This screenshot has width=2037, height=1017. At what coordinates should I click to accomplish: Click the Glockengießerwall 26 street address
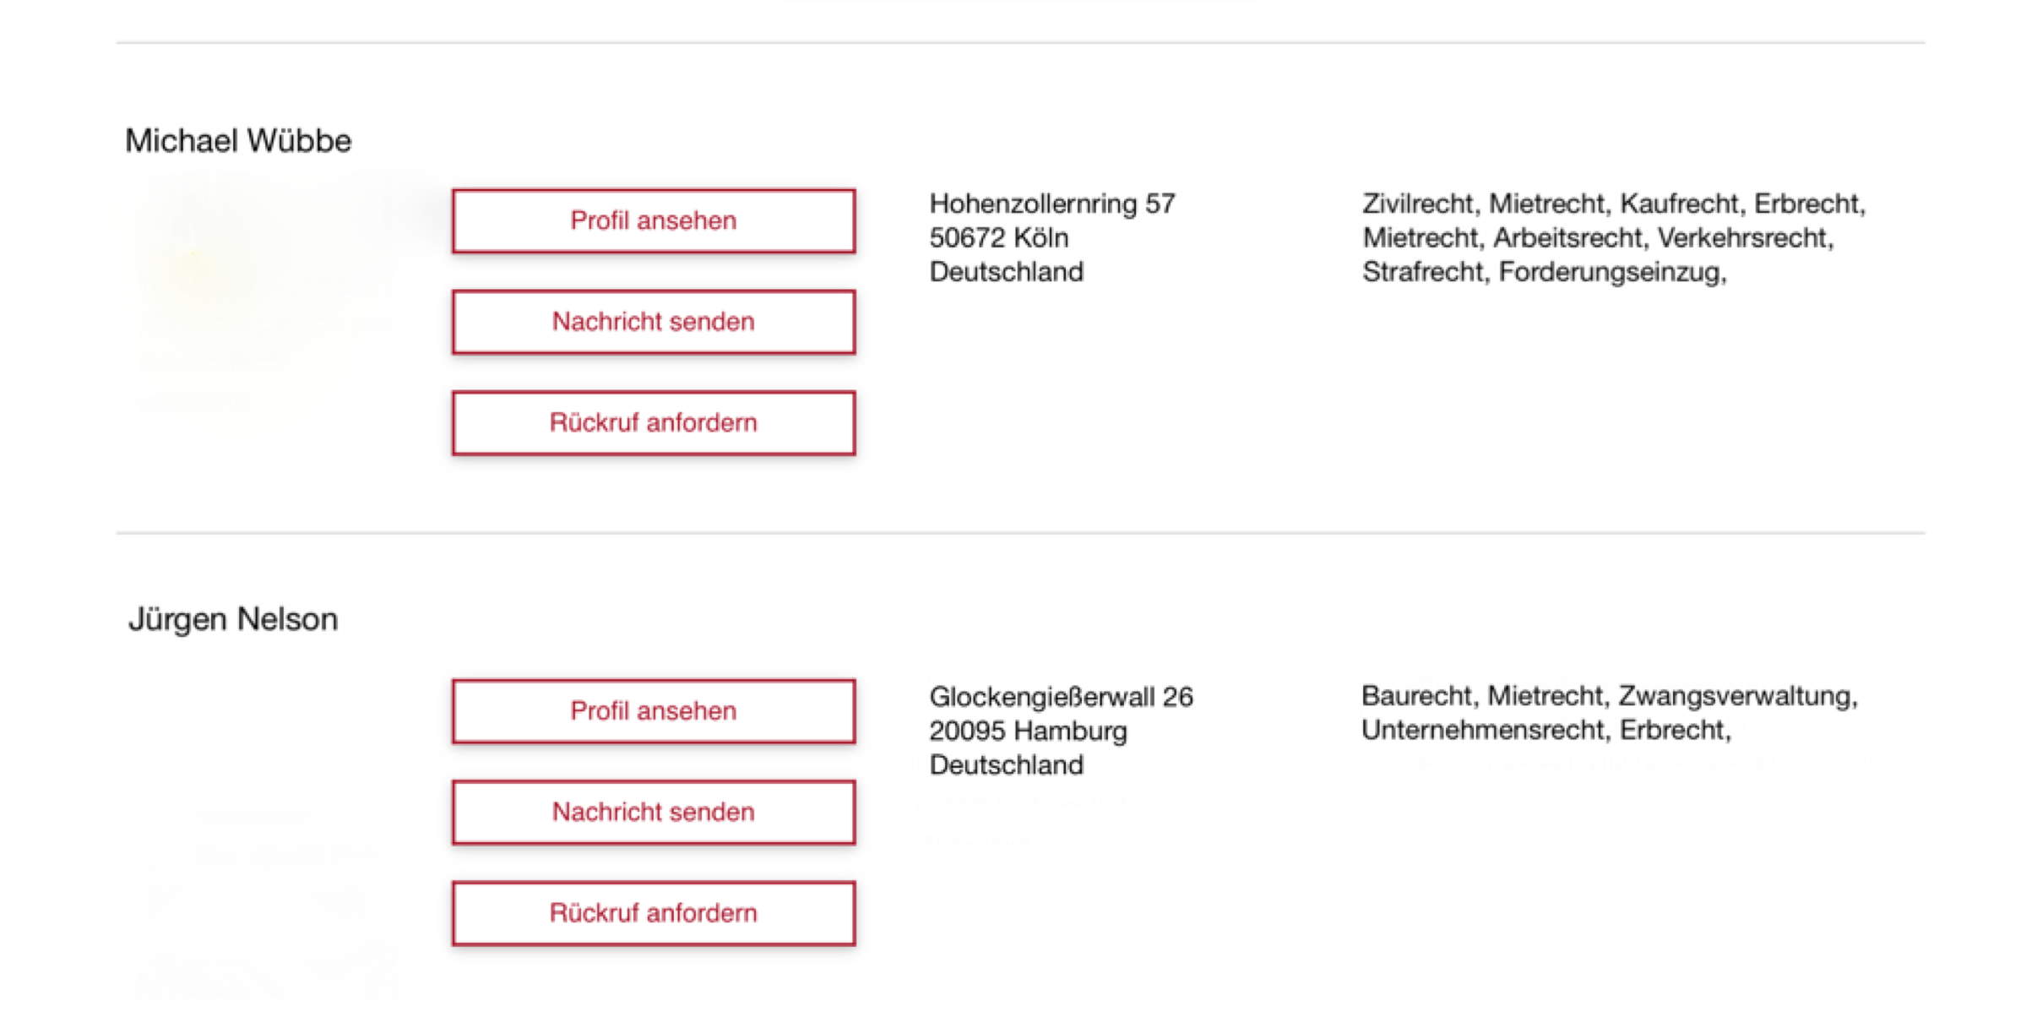pyautogui.click(x=1061, y=697)
